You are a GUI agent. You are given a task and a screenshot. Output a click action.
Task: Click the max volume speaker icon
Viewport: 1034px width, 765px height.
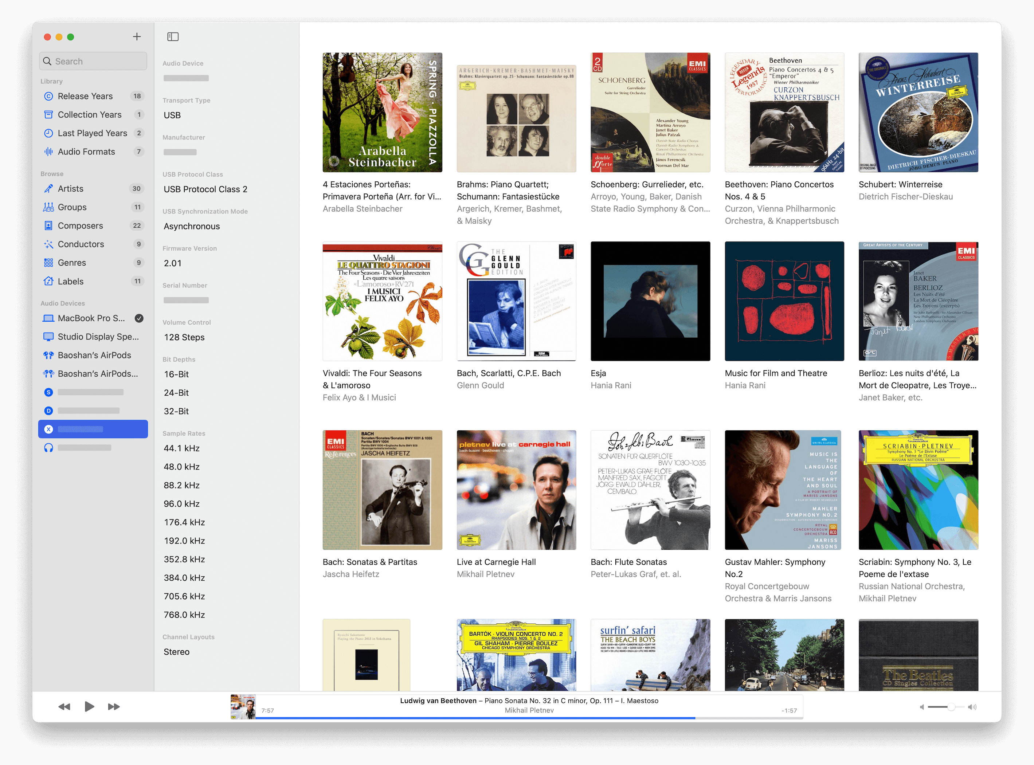pos(972,707)
